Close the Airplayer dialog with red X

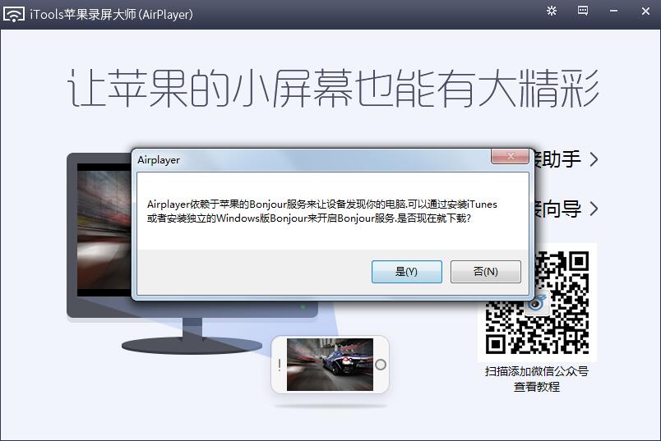coord(509,156)
